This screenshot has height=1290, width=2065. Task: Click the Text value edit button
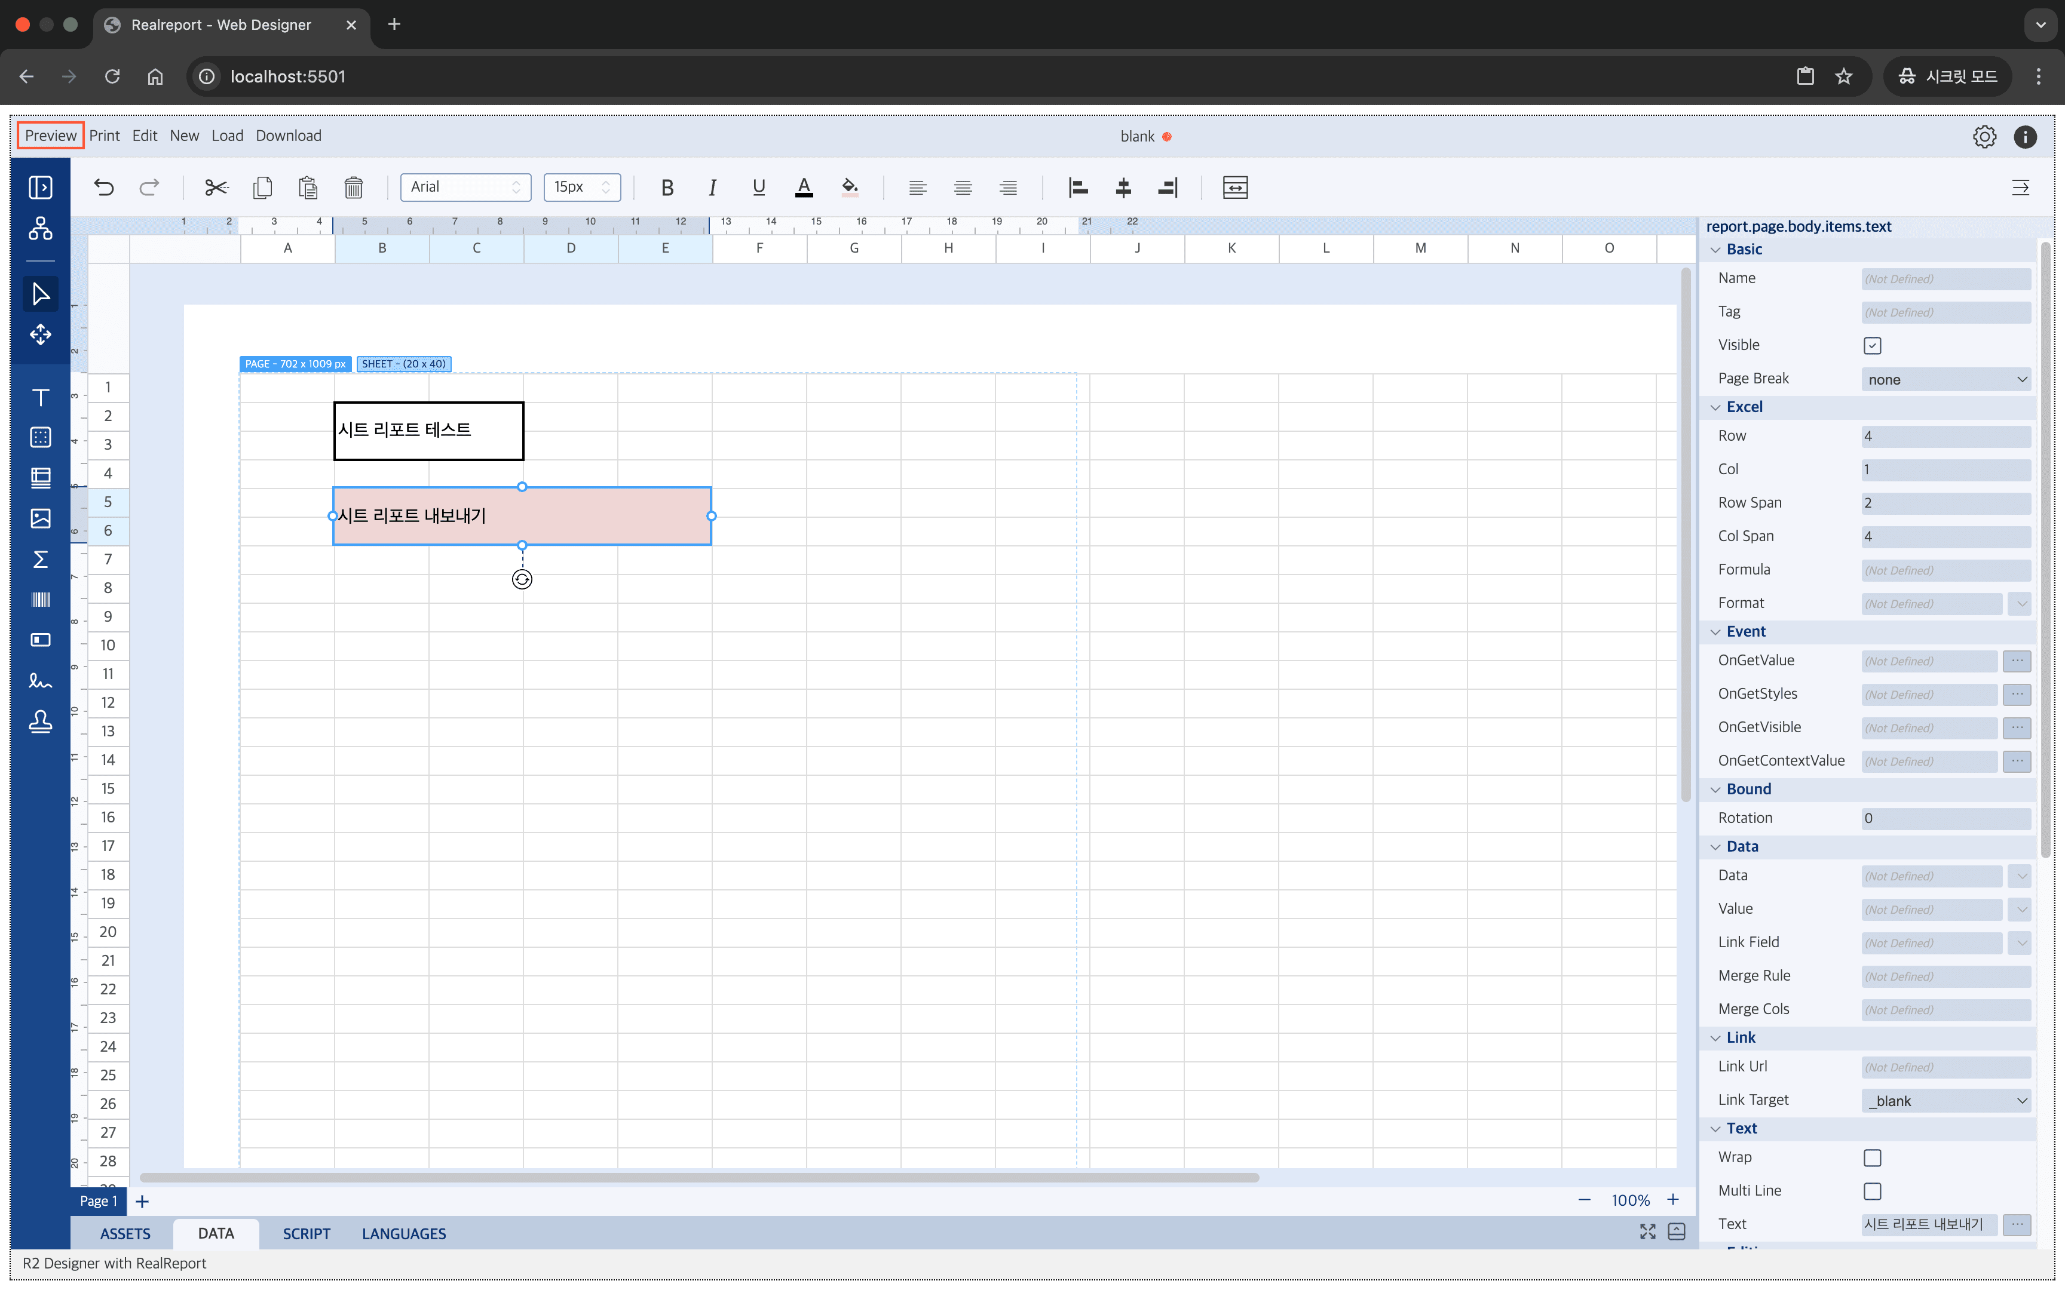point(2017,1223)
